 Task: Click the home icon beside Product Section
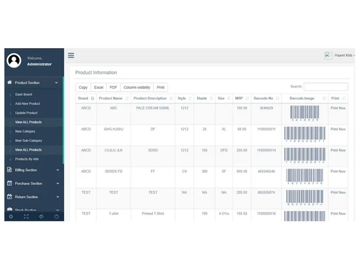[9, 82]
